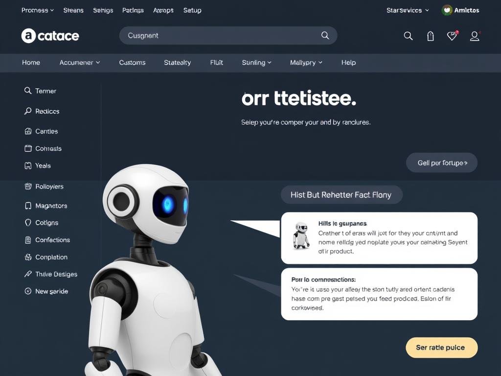The width and height of the screenshot is (501, 376).
Task: Open the Help menu item
Action: coord(348,63)
